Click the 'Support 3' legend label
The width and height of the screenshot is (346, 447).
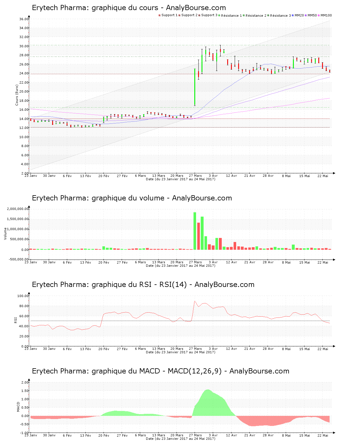209,15
